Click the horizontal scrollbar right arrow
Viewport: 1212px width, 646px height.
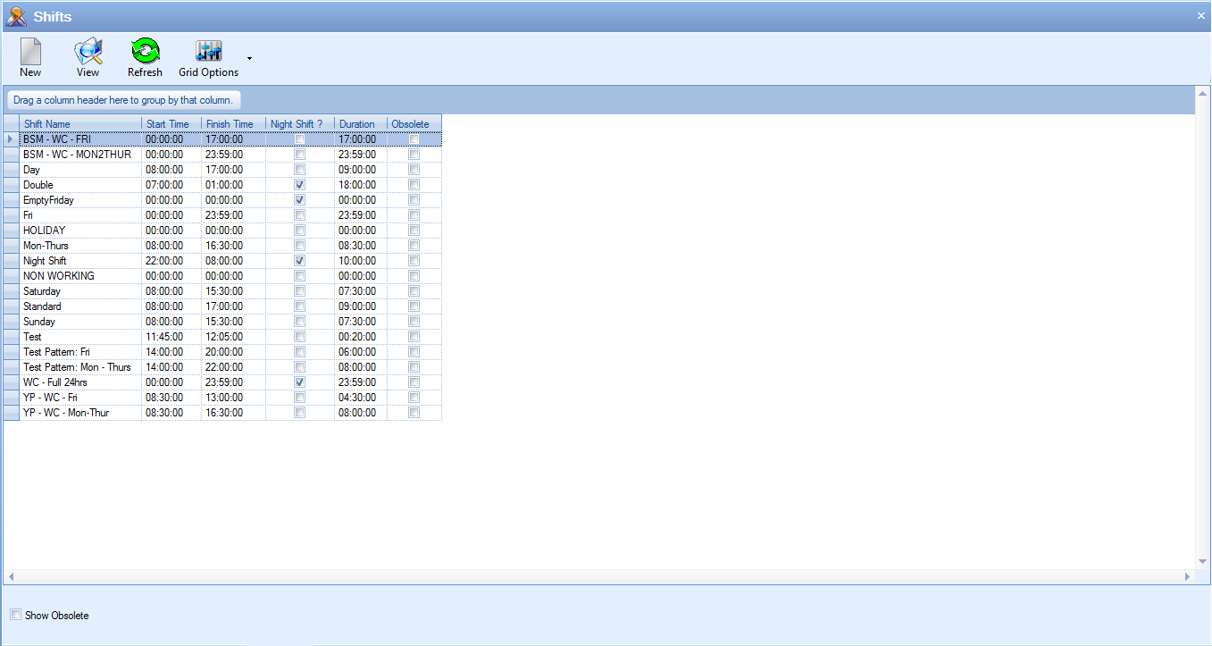1187,576
